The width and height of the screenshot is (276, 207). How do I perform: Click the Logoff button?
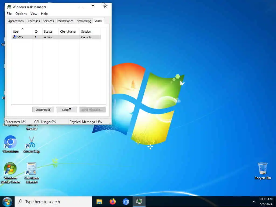coord(67,110)
